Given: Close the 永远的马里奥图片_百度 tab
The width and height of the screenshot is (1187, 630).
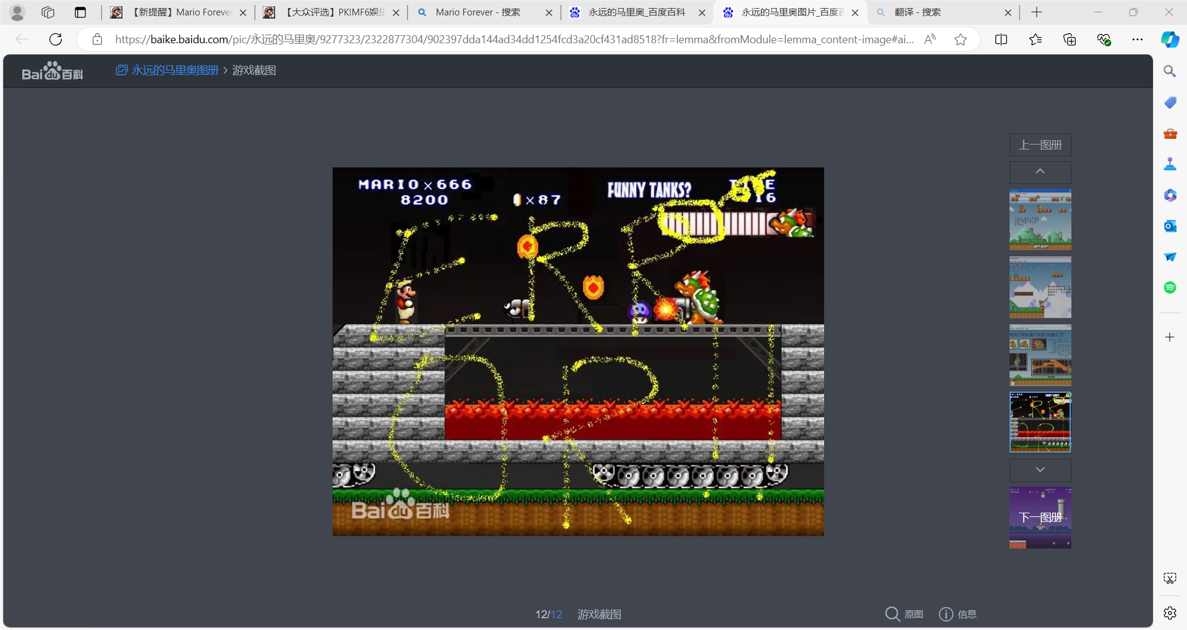Looking at the screenshot, I should [855, 12].
